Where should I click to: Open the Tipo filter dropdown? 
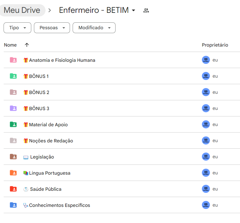coord(17,28)
